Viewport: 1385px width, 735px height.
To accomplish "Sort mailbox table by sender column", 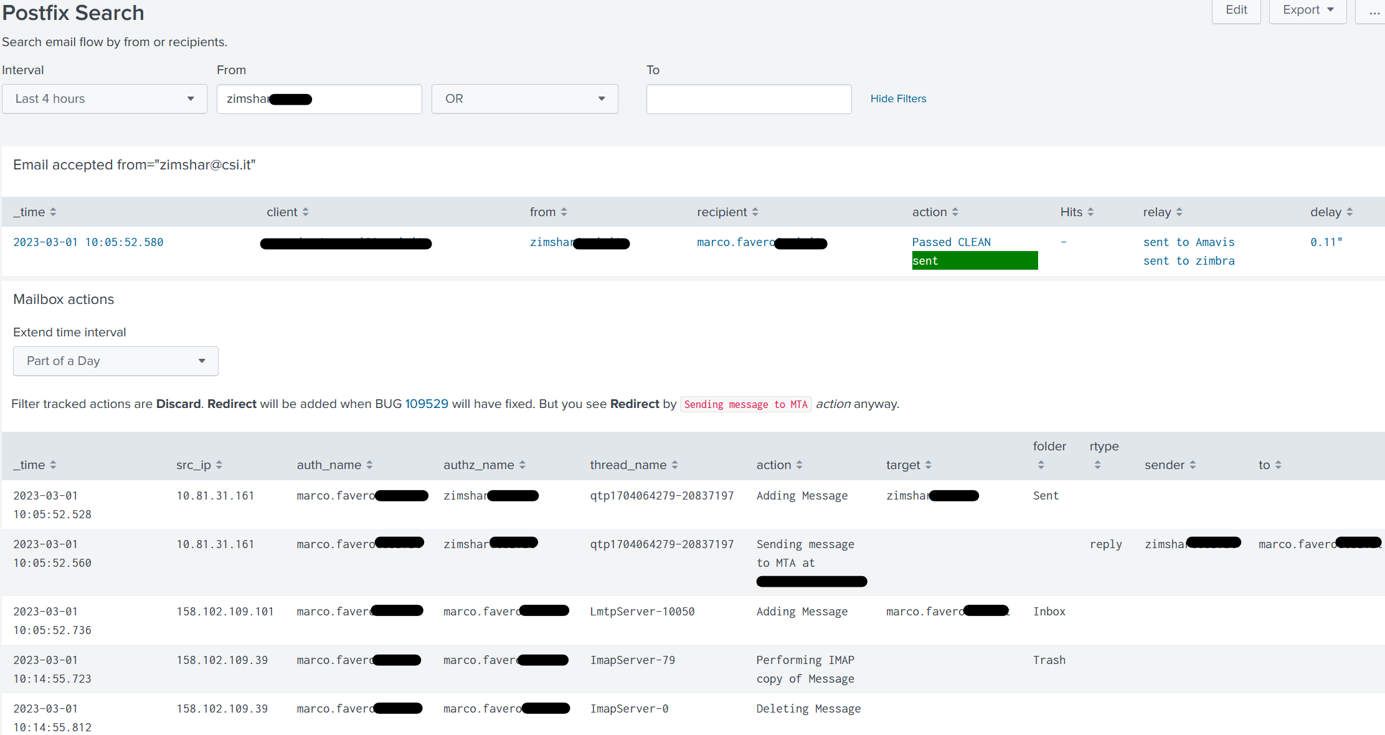I will coord(1170,465).
